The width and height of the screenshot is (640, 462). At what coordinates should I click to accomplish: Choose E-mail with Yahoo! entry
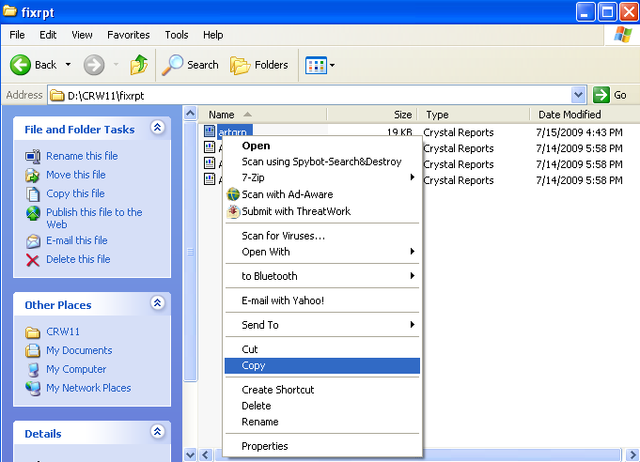tap(322, 300)
